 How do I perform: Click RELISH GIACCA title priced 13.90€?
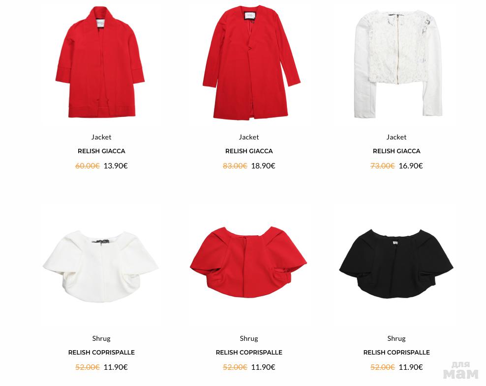101,151
